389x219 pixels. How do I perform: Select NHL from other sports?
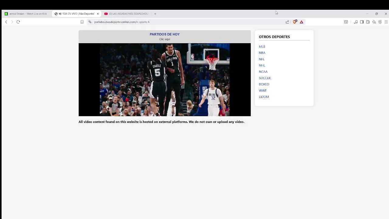pyautogui.click(x=262, y=65)
